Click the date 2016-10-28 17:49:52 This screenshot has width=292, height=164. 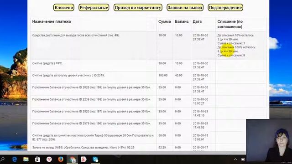pos(200,126)
